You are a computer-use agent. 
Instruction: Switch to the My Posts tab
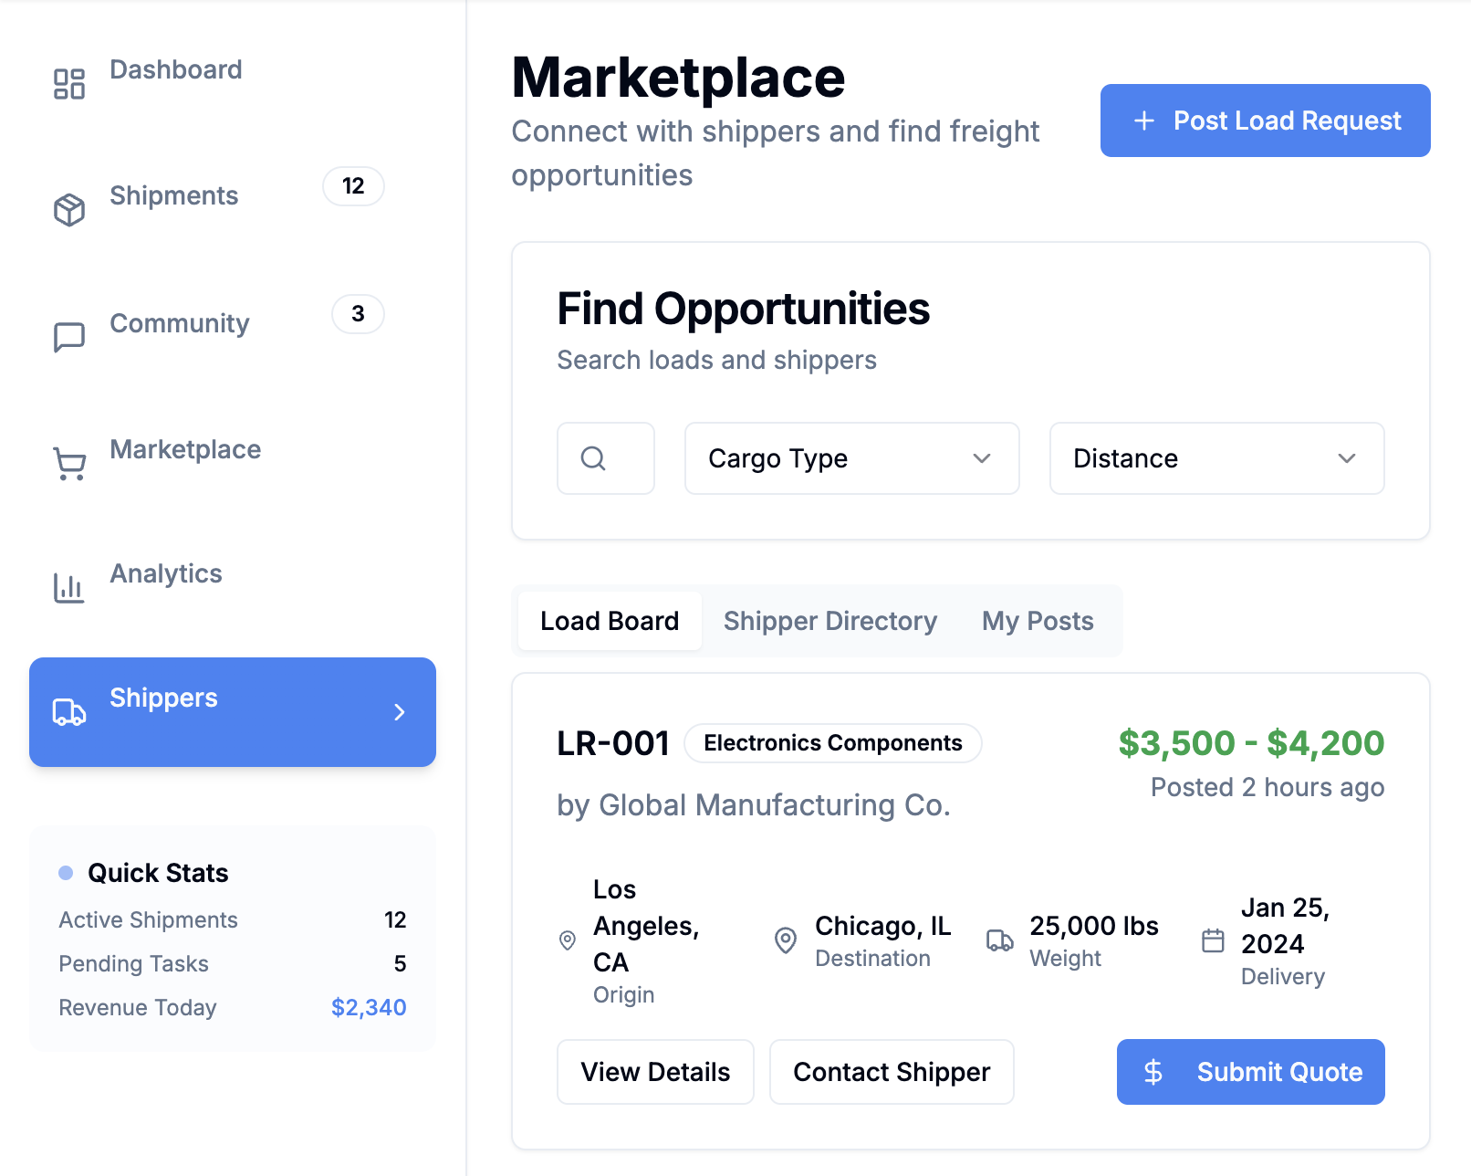click(x=1038, y=621)
